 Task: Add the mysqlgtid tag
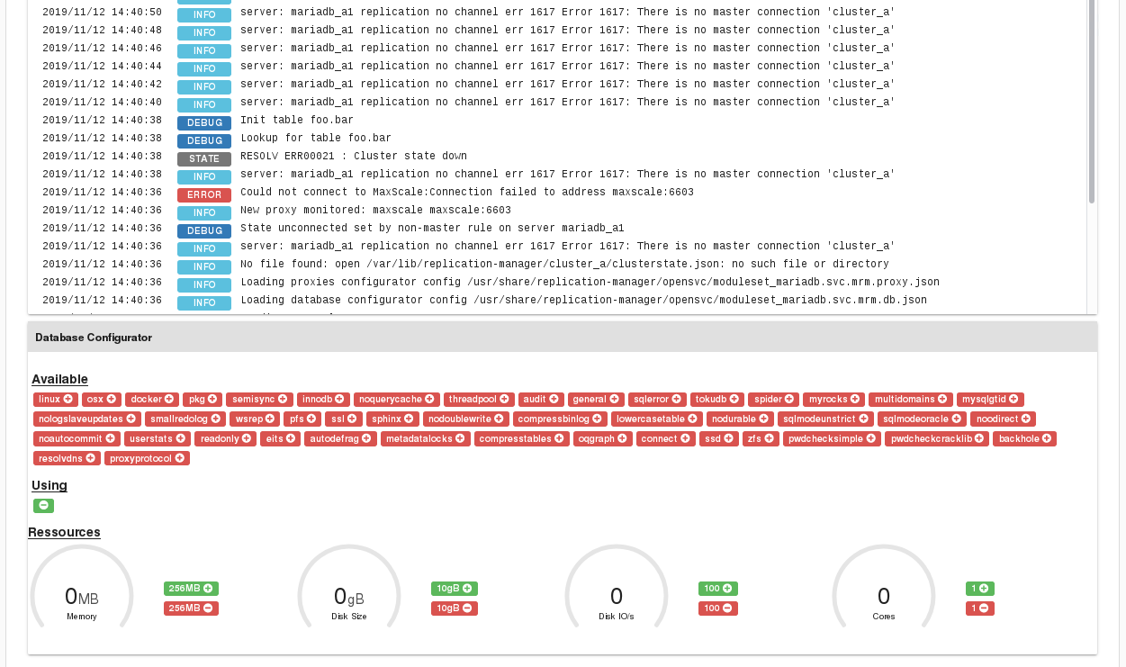989,399
